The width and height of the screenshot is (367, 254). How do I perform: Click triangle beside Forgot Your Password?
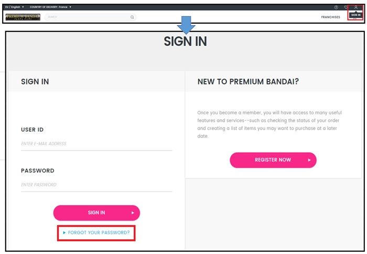coord(64,232)
